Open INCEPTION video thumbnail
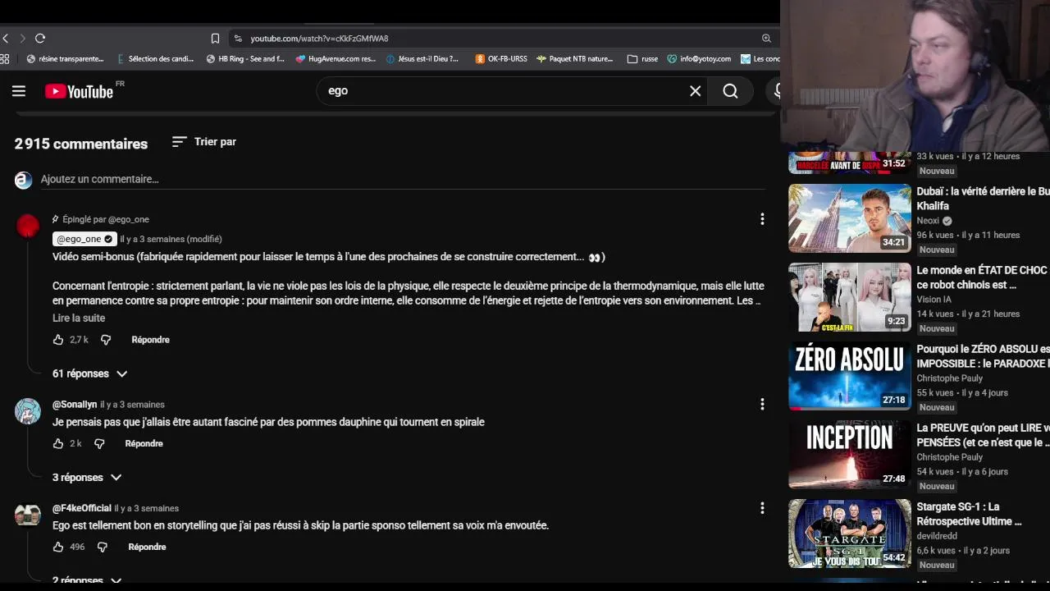Screen dimensions: 1050x591 (849, 455)
